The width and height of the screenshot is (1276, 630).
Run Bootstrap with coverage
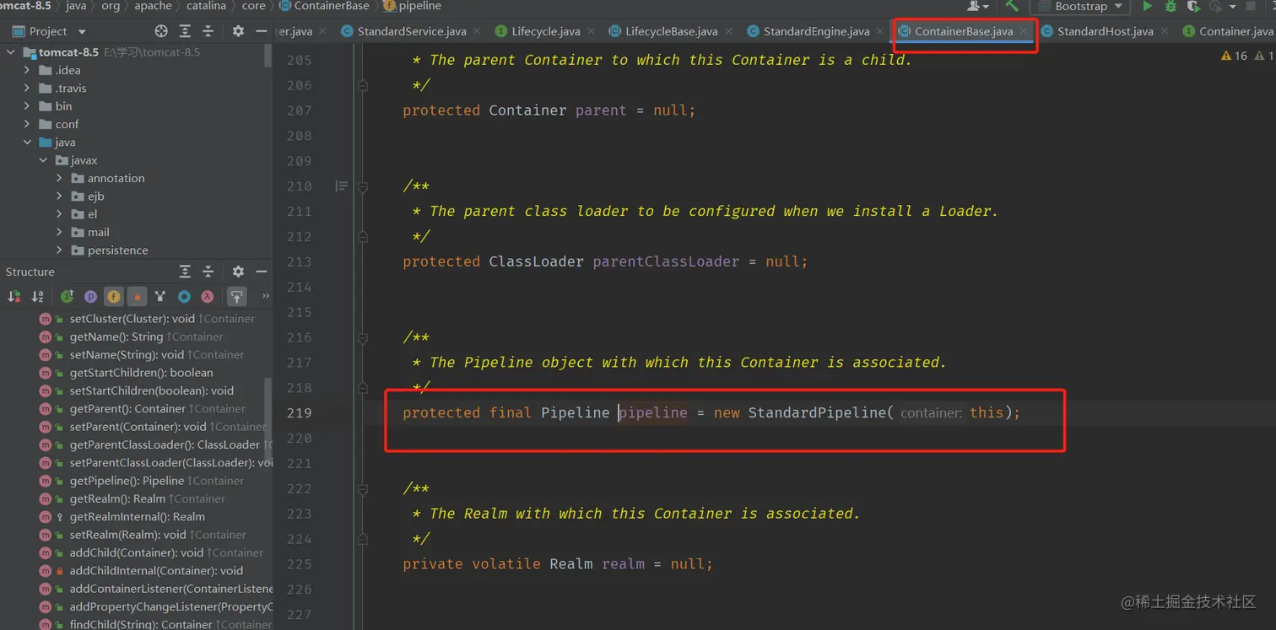pos(1193,6)
